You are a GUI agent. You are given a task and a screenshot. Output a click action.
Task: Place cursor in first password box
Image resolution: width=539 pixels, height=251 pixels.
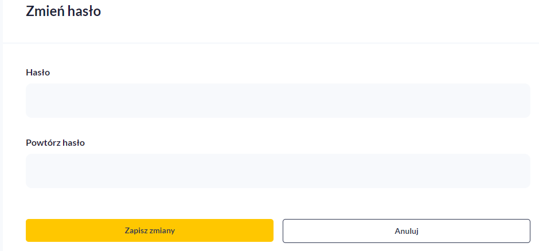(278, 101)
